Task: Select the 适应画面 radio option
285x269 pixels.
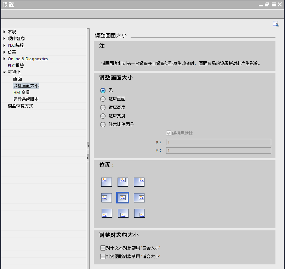Action: pyautogui.click(x=103, y=99)
